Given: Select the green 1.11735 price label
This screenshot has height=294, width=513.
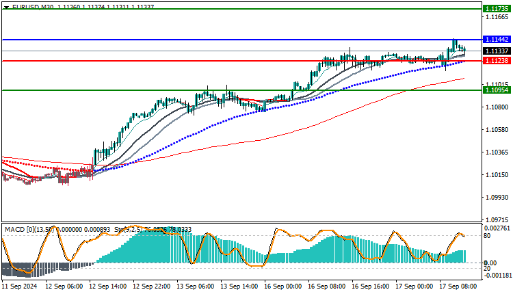Looking at the screenshot, I should 497,9.
